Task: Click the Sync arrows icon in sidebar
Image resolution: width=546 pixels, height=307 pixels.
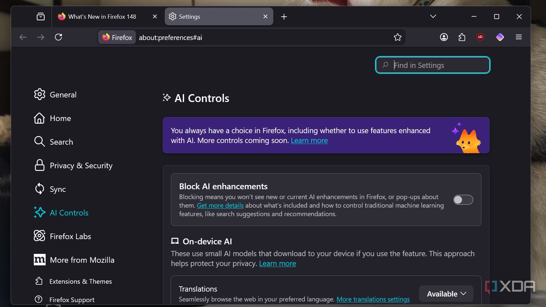Action: 40,189
